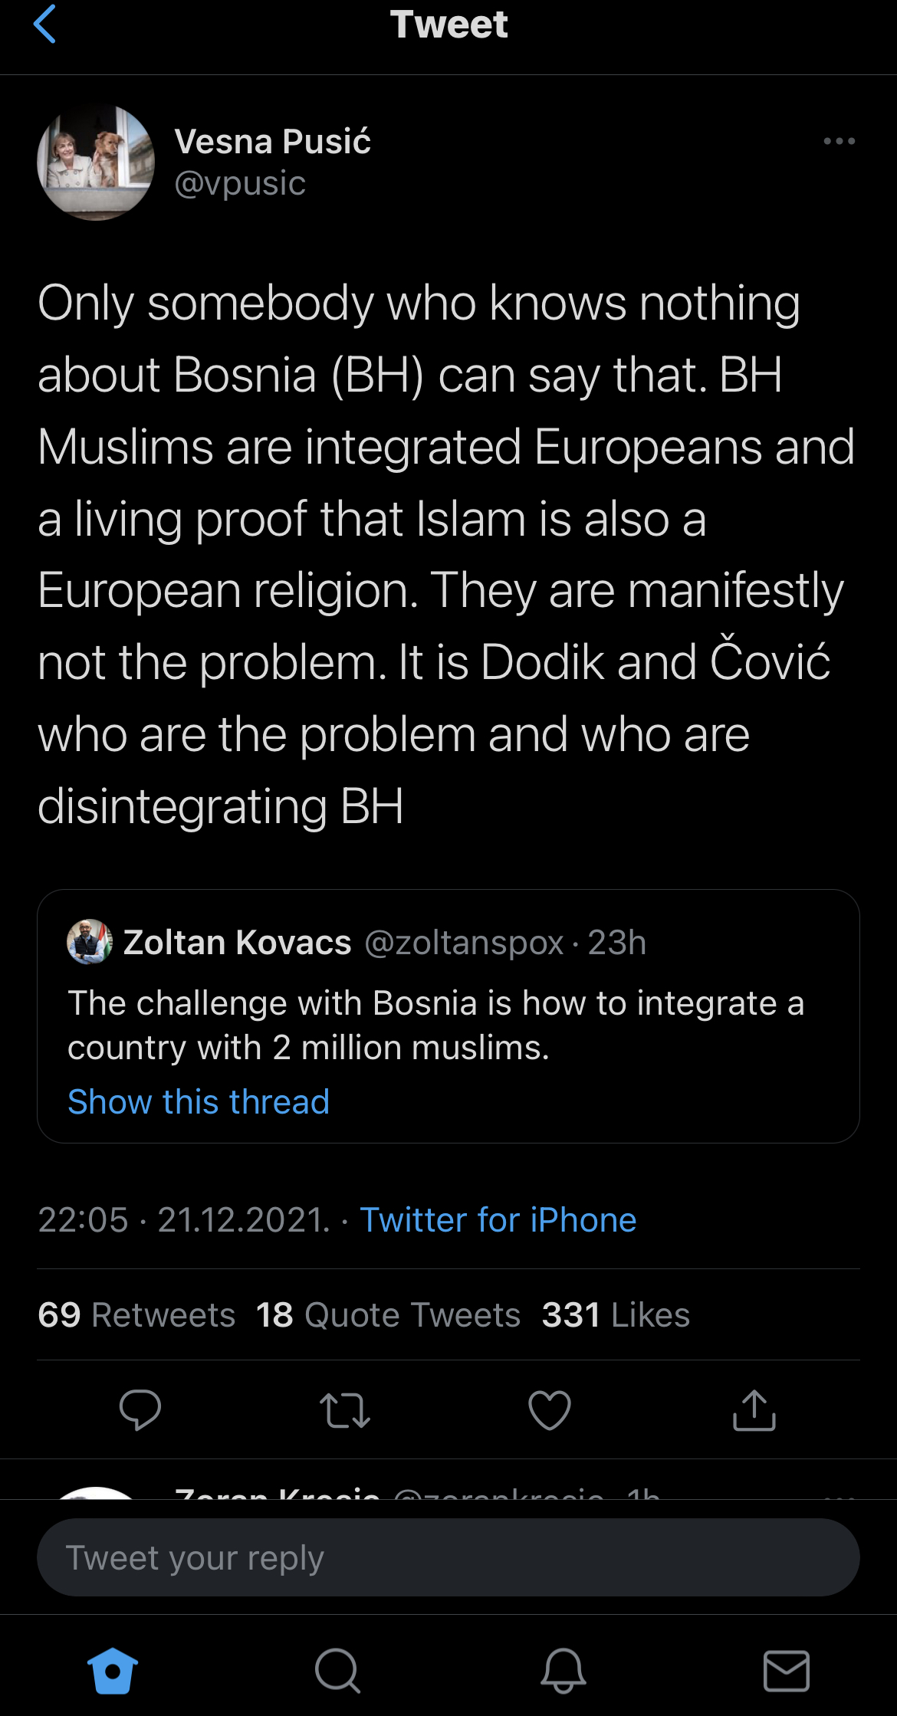Image resolution: width=897 pixels, height=1716 pixels.
Task: View the 331 Likes list
Action: click(616, 1315)
